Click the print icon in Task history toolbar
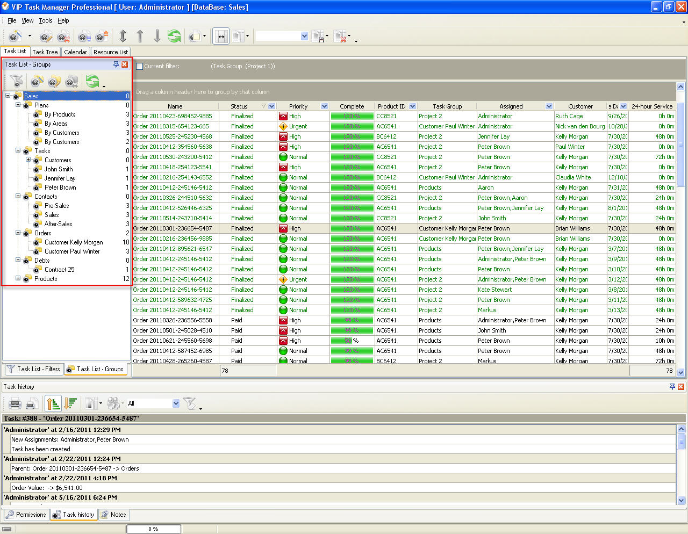Screen dimensions: 688x534 [15, 403]
